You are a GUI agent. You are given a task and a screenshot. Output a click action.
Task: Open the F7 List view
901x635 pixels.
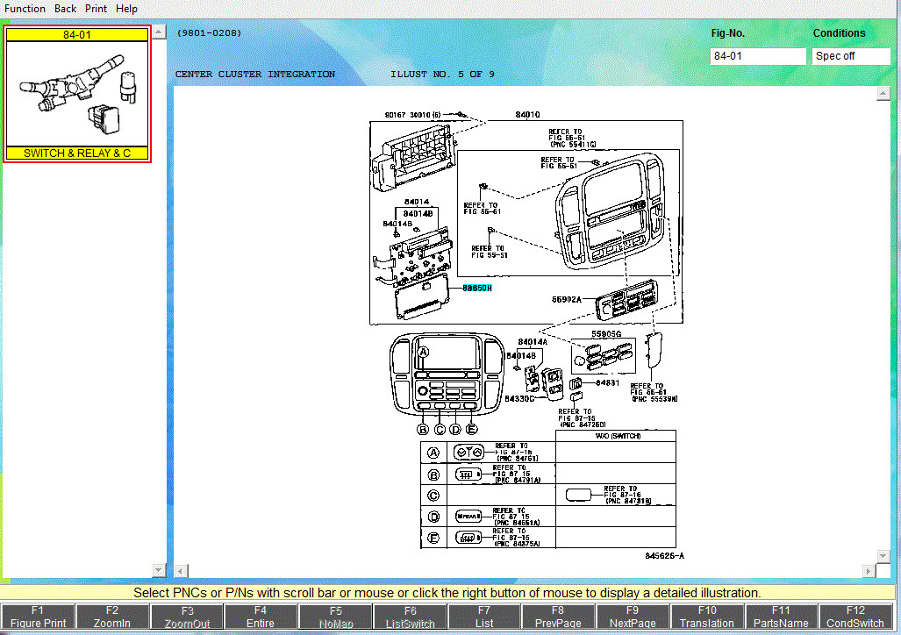pyautogui.click(x=484, y=617)
